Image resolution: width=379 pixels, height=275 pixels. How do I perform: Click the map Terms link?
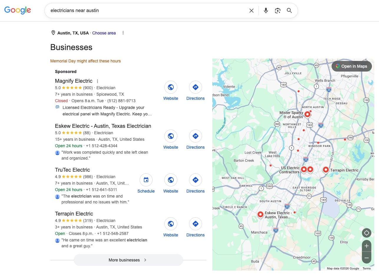[367, 269]
